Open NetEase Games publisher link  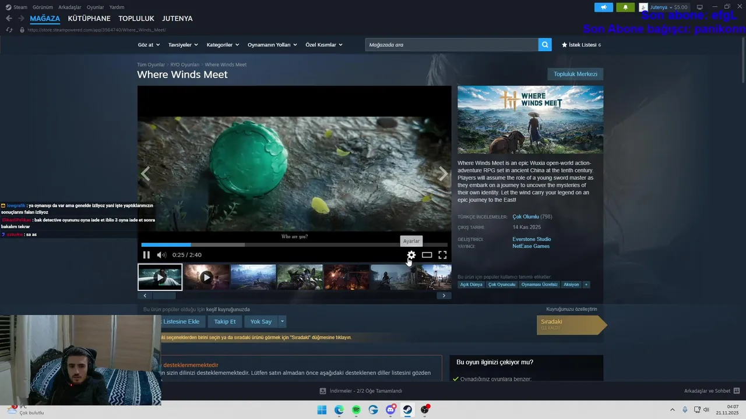531,246
